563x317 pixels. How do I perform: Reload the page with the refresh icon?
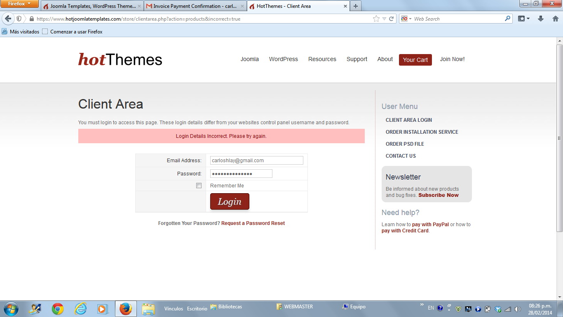click(392, 19)
